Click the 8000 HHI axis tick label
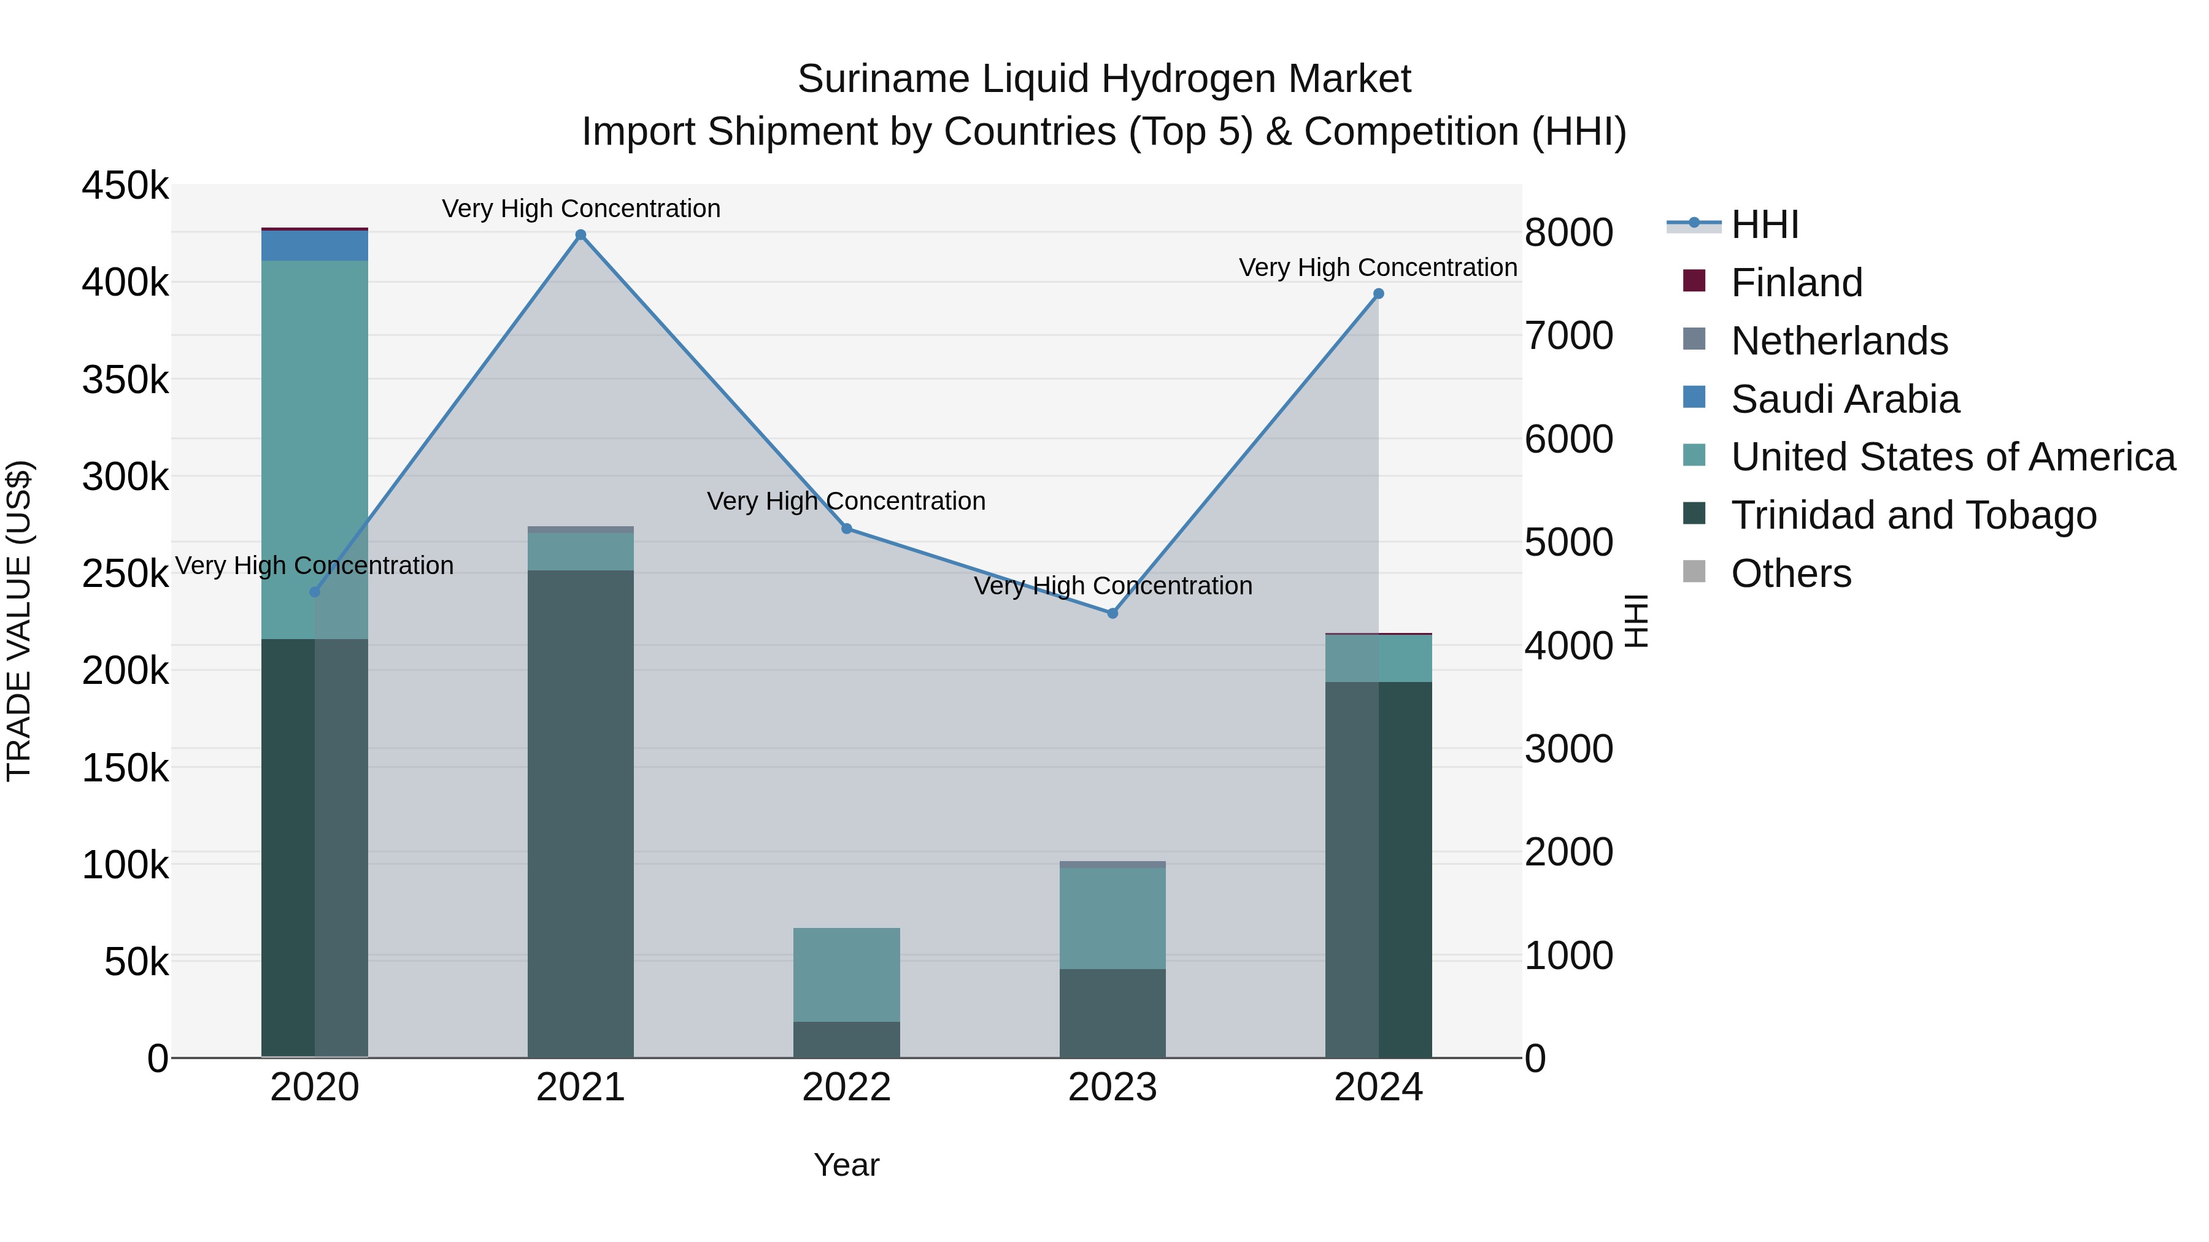The width and height of the screenshot is (2209, 1242). [1569, 232]
